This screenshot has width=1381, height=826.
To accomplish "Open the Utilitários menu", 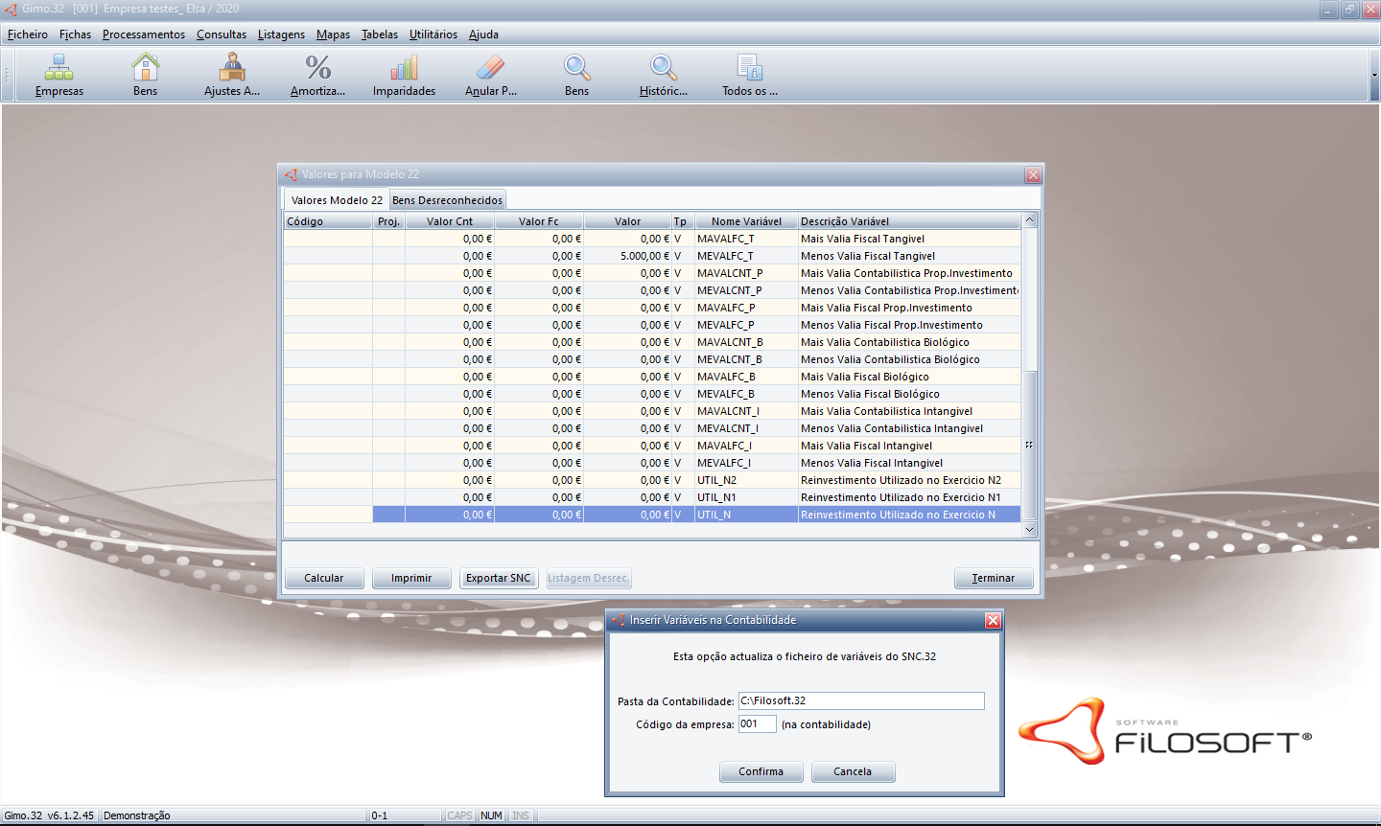I will [x=433, y=34].
